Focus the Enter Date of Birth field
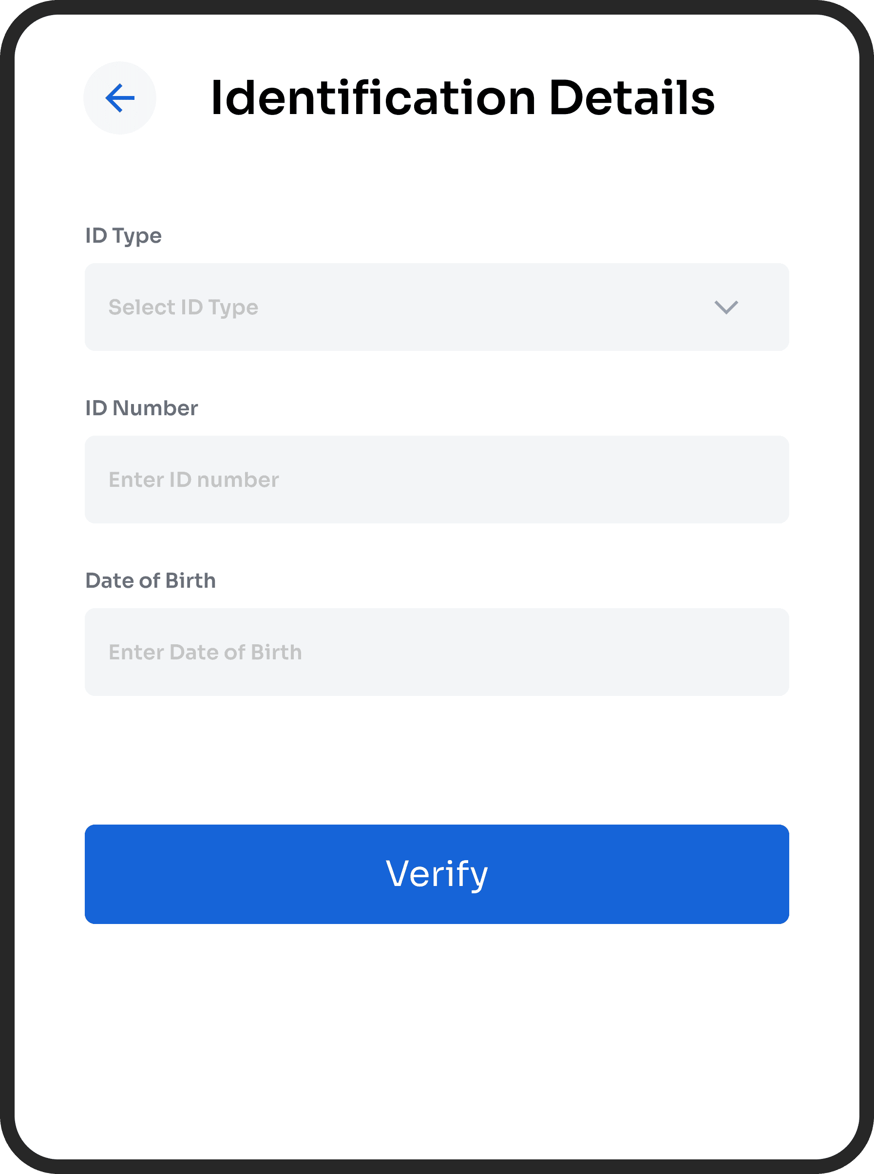Viewport: 874px width, 1174px height. coord(437,652)
